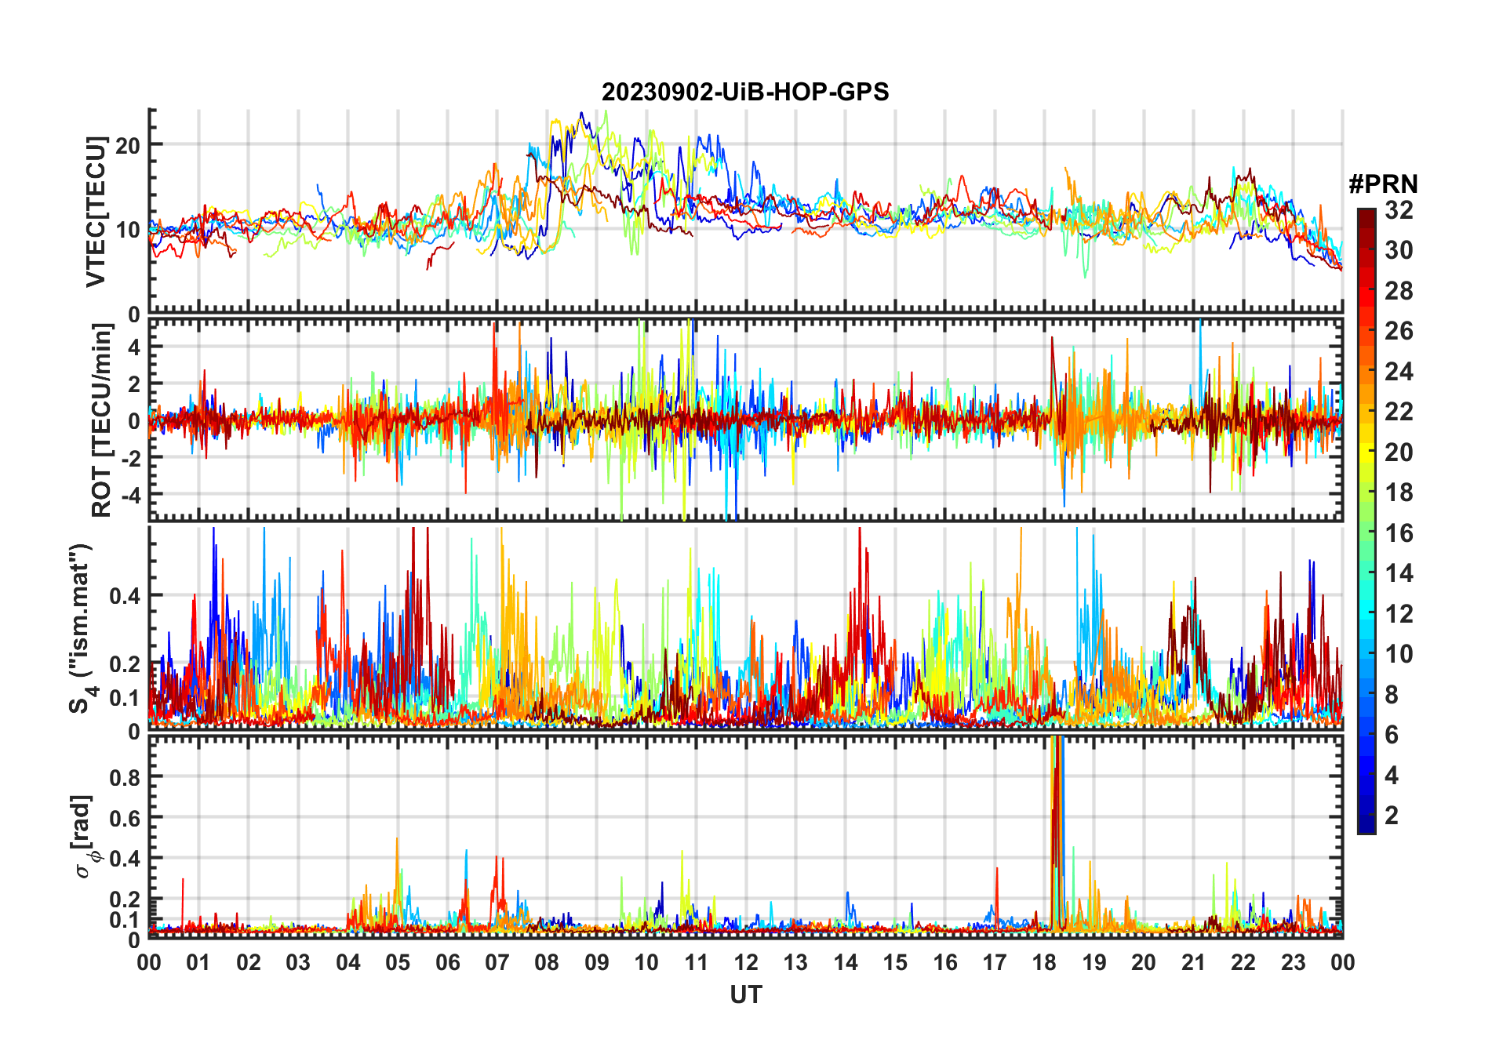
Task: Click the orange colorbar region near PRN 24
Action: click(1366, 372)
